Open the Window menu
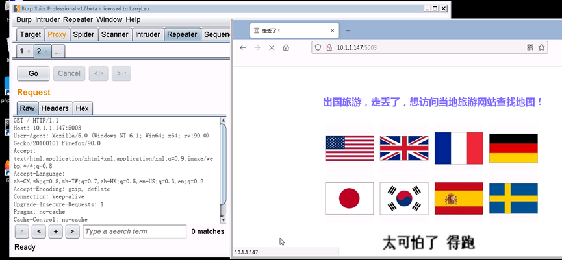Viewport: 562px width, 260px height. point(109,19)
